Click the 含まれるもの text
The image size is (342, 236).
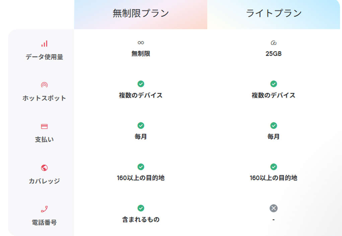[x=141, y=220]
